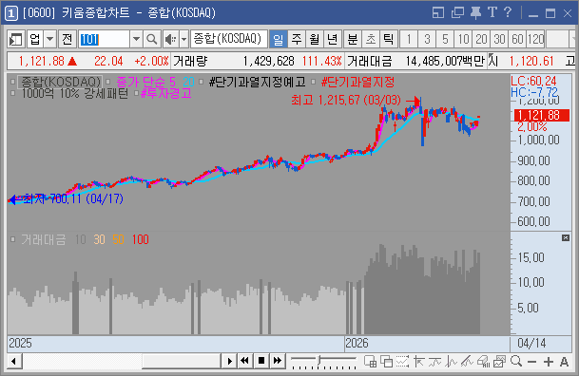The height and width of the screenshot is (376, 579).
Task: Toggle #단기과열지정 indicator checkbox
Action: (314, 82)
